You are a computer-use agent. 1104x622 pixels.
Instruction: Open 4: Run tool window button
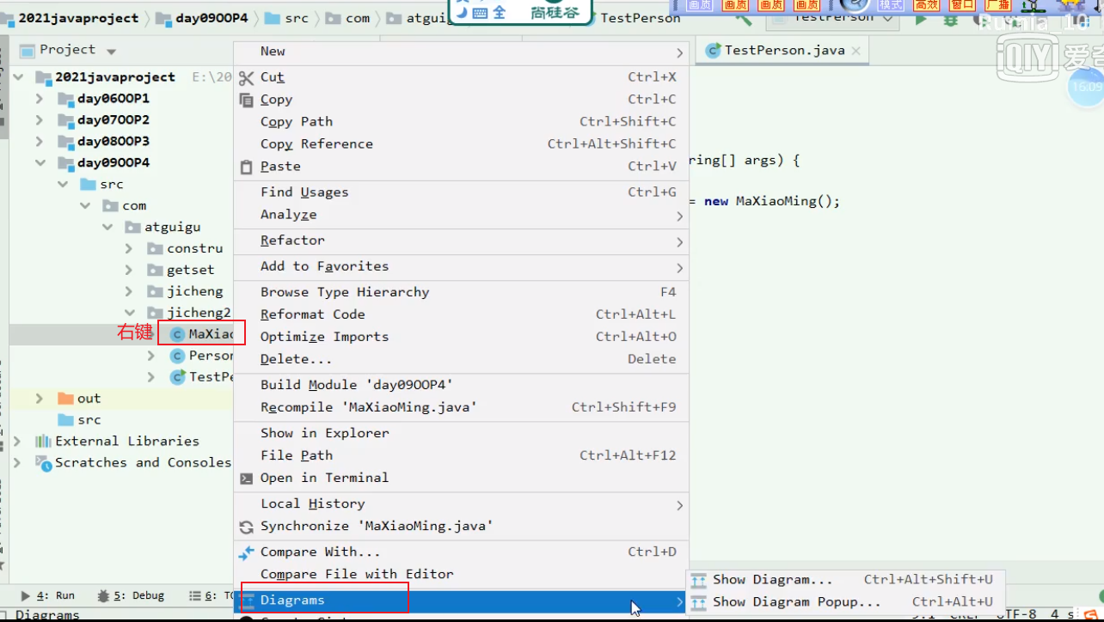coord(48,595)
